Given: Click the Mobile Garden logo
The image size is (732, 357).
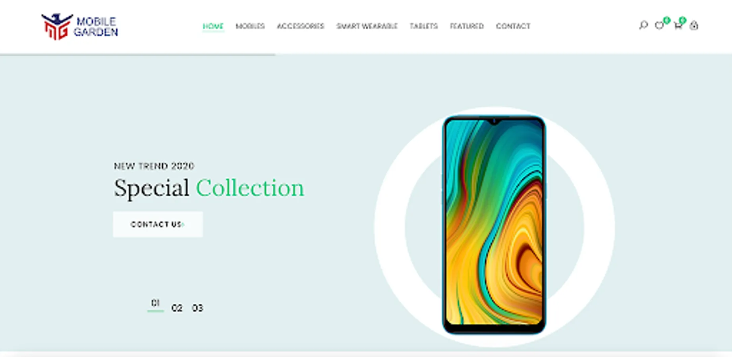Looking at the screenshot, I should tap(79, 27).
